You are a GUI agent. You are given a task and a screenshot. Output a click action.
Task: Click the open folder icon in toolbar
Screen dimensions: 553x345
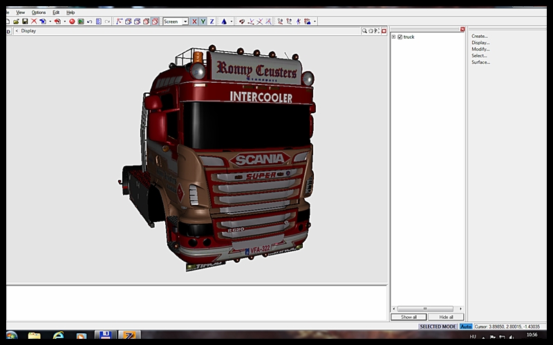(16, 21)
